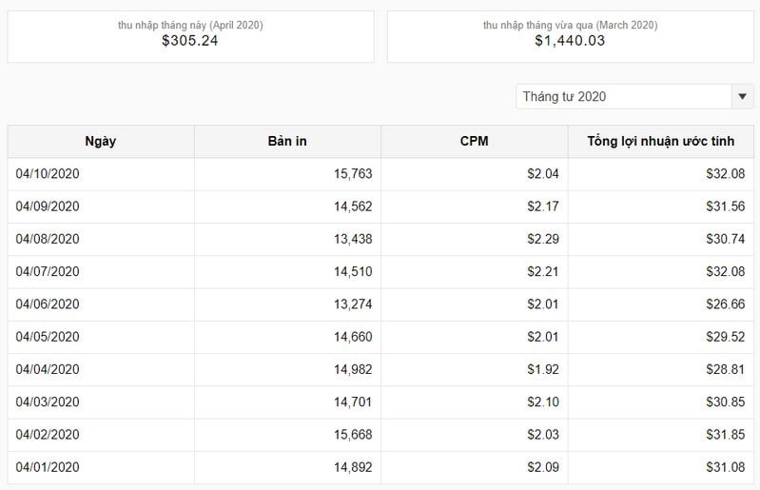Click the Bản in column header
Viewport: 760px width, 490px height.
pyautogui.click(x=287, y=142)
